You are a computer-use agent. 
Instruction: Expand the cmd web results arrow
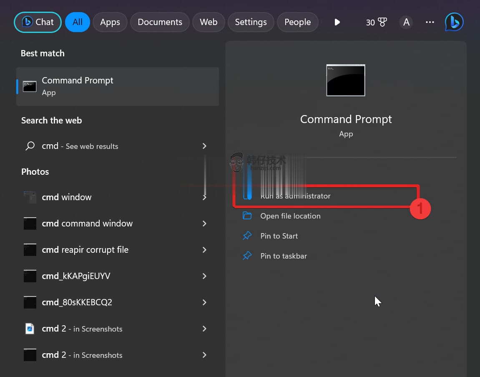coord(204,146)
